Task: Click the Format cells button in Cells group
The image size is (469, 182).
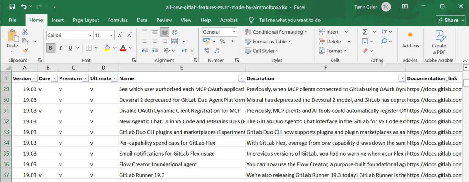Action: click(333, 51)
